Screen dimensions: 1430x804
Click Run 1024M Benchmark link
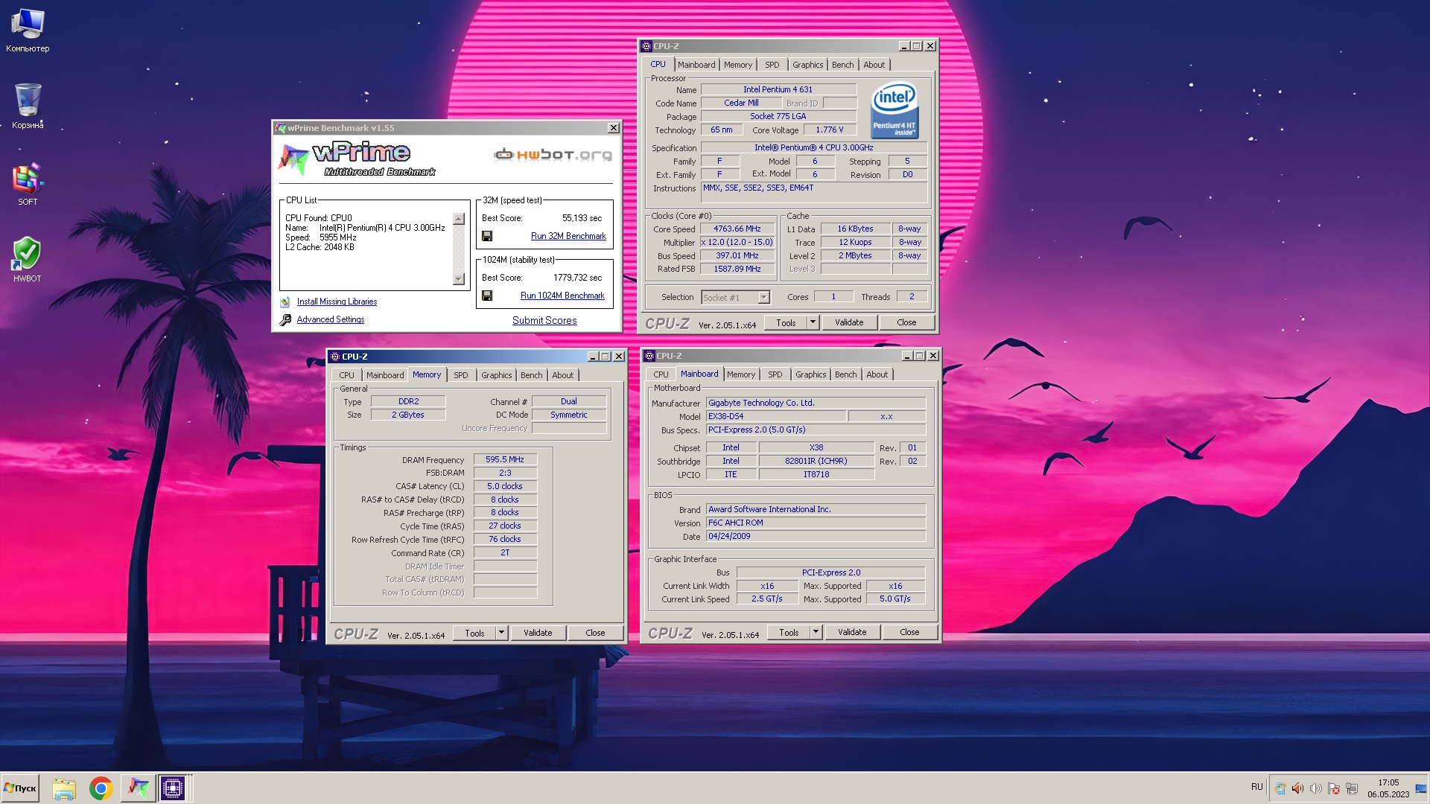click(x=562, y=296)
